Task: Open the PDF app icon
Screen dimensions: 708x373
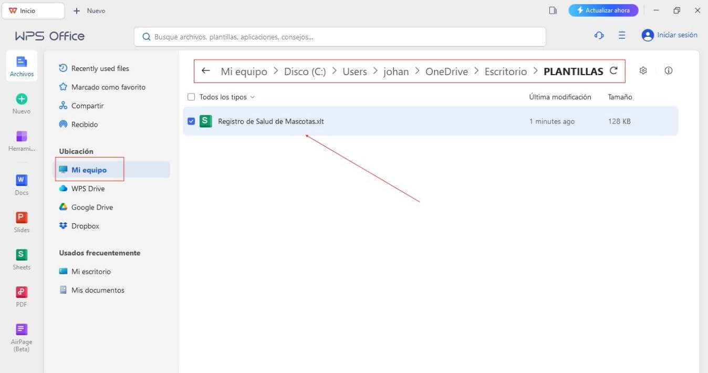Action: click(22, 292)
